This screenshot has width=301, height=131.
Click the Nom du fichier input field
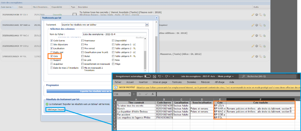click(114, 34)
